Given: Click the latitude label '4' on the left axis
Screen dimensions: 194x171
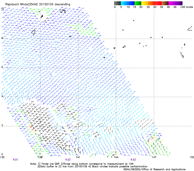Looking at the screenshot, I should [x=2, y=96].
